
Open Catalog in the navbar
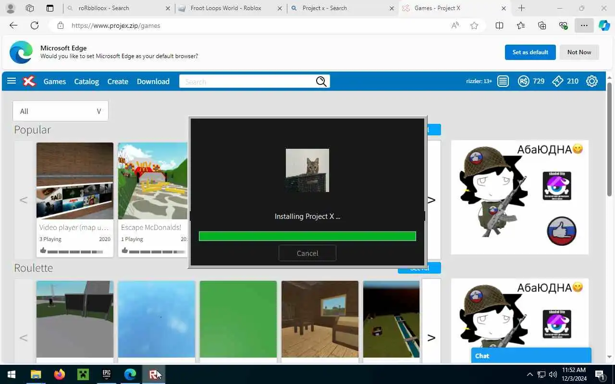tap(86, 82)
